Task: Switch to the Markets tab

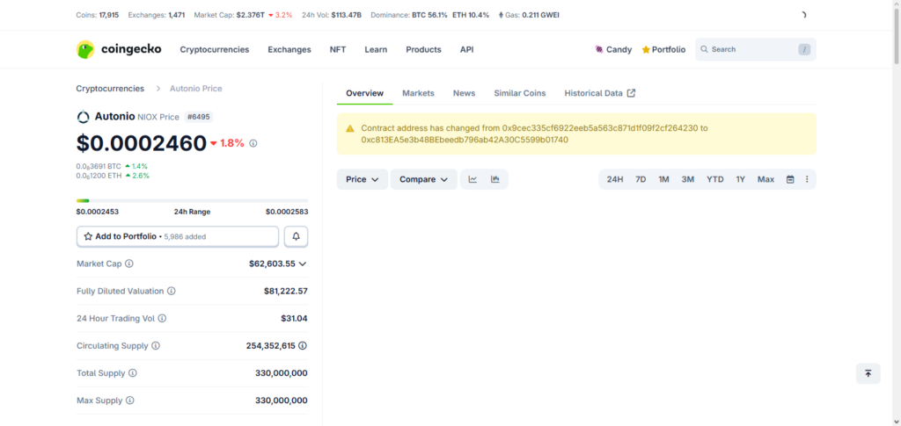Action: 418,93
